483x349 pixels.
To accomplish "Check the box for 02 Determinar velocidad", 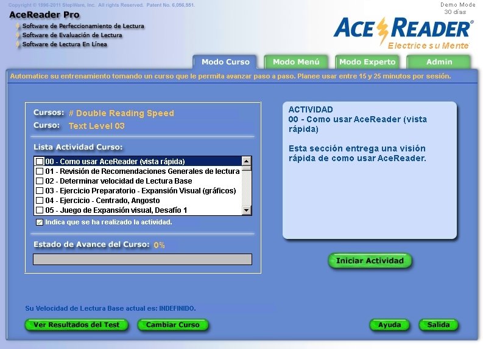I will pos(40,181).
